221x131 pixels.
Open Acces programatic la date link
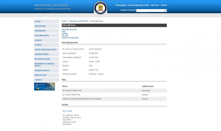coord(138,5)
